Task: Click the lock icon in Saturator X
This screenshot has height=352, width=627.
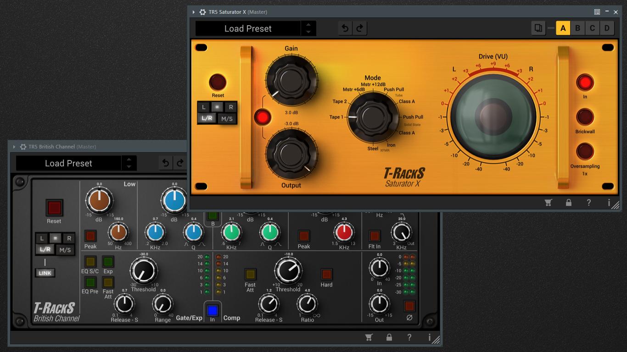Action: [x=569, y=203]
